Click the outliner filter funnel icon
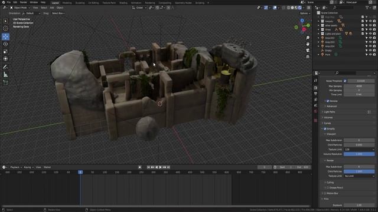 (x=367, y=8)
